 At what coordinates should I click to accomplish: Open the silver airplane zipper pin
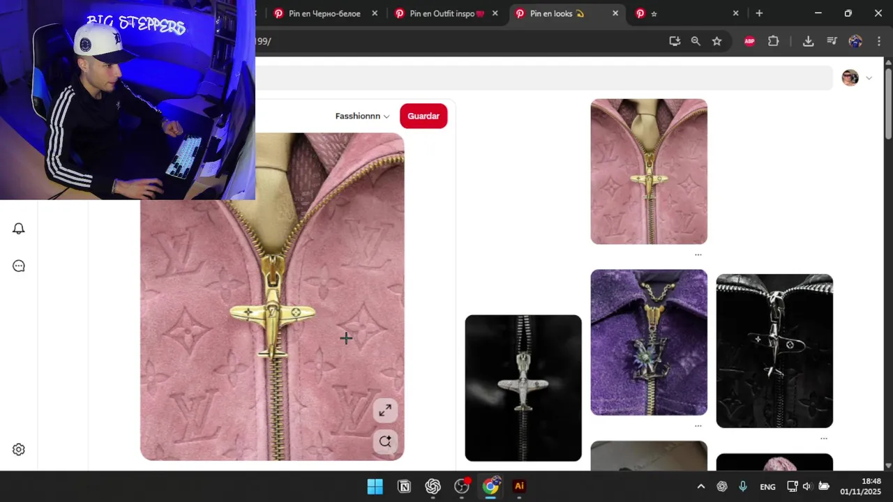(523, 388)
